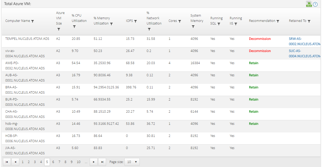Filter the IOPS column
326x167 pixels.
point(135,21)
